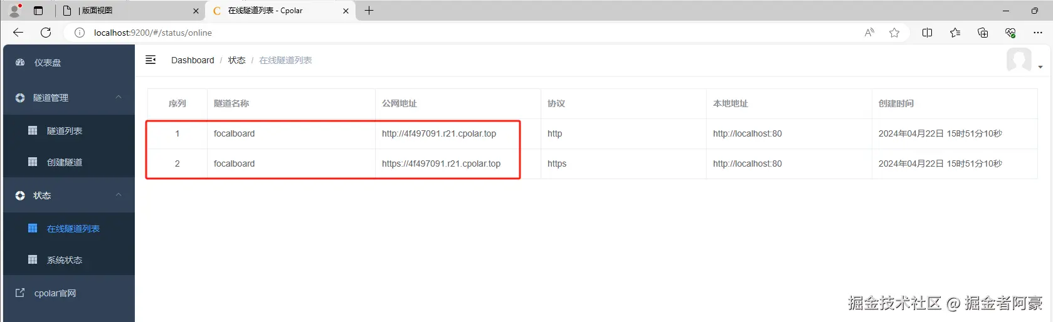Collapse the 状态 section chevron
This screenshot has height=322, width=1053.
pos(119,195)
